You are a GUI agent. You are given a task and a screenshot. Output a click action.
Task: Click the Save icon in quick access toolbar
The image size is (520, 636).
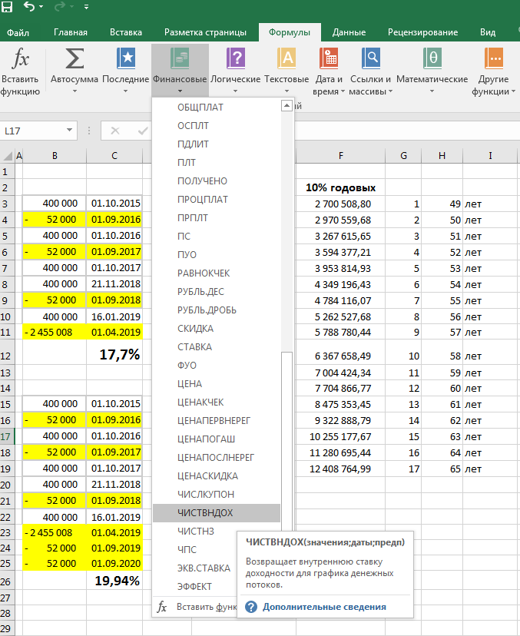[x=7, y=6]
